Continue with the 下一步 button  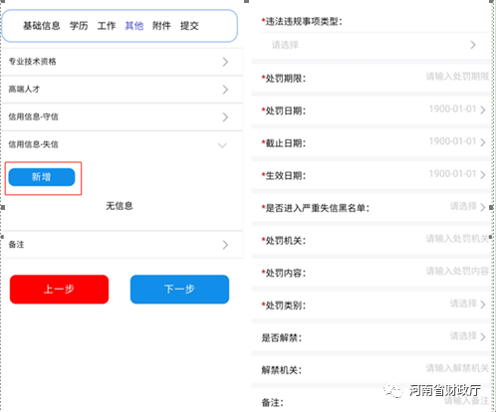pos(179,290)
